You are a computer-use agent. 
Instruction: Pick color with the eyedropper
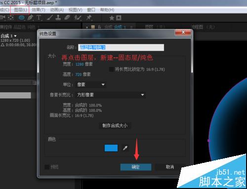point(125,148)
